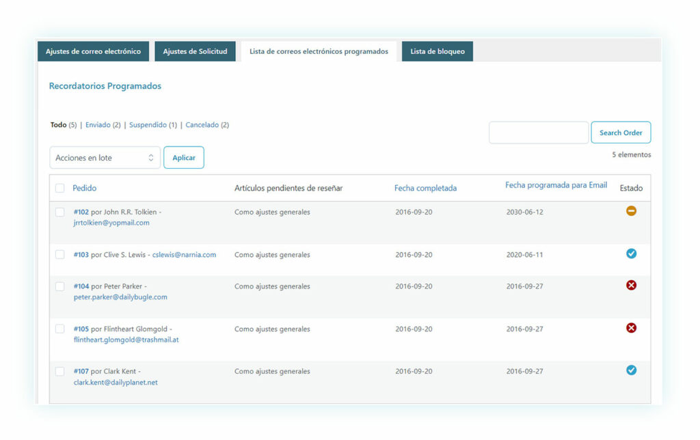700x440 pixels.
Task: Open order #102 link
Action: (x=81, y=212)
